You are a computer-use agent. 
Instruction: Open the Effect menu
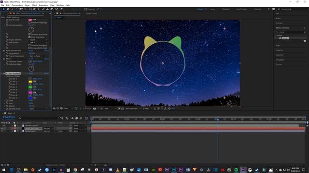point(34,5)
